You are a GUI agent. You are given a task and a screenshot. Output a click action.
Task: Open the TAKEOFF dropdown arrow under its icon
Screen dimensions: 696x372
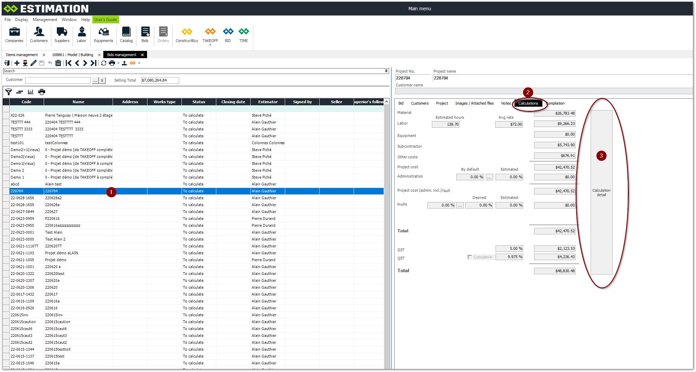pos(210,45)
